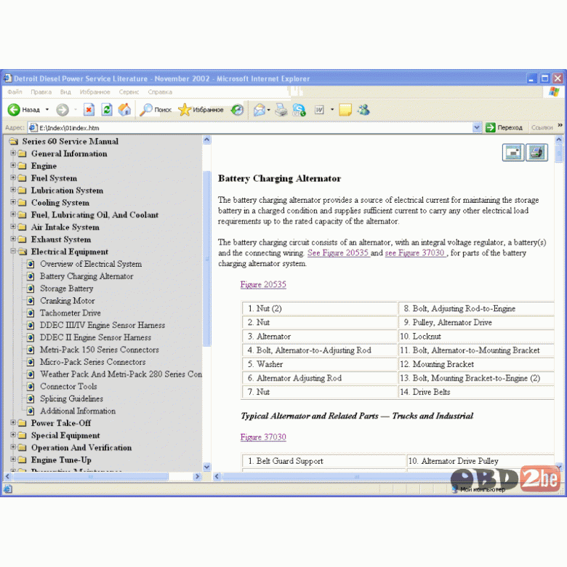
Task: Click document pane scroll-up arrow
Action: pos(559,140)
